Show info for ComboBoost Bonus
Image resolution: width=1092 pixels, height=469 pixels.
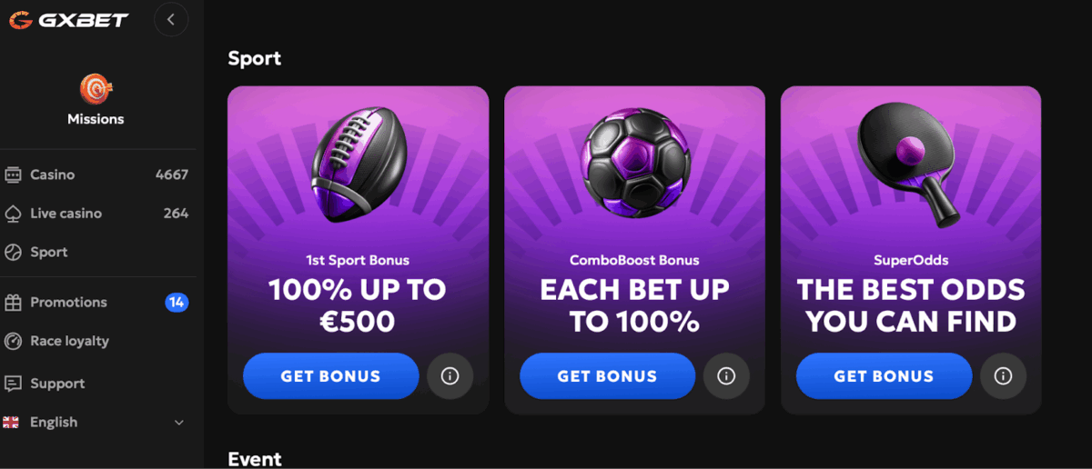(726, 376)
